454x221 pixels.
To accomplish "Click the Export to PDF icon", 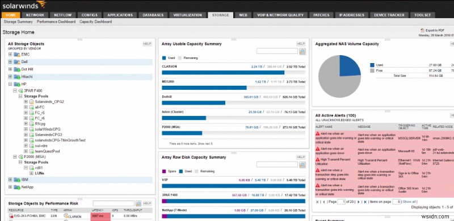I will 422,30.
